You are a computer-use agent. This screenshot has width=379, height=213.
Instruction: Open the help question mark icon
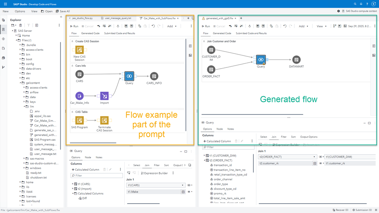[367, 4]
